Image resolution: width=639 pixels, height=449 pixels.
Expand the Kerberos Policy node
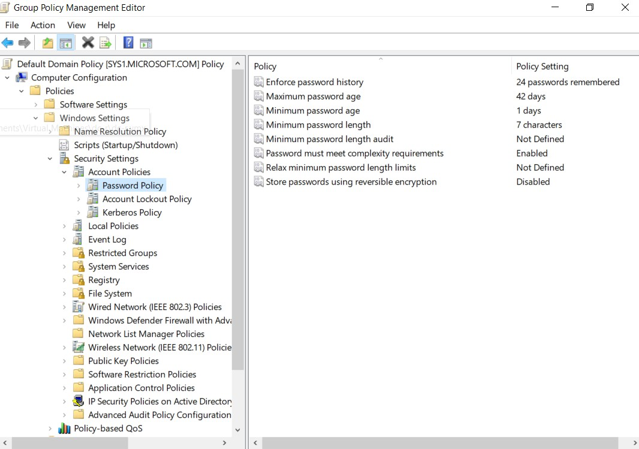(79, 212)
